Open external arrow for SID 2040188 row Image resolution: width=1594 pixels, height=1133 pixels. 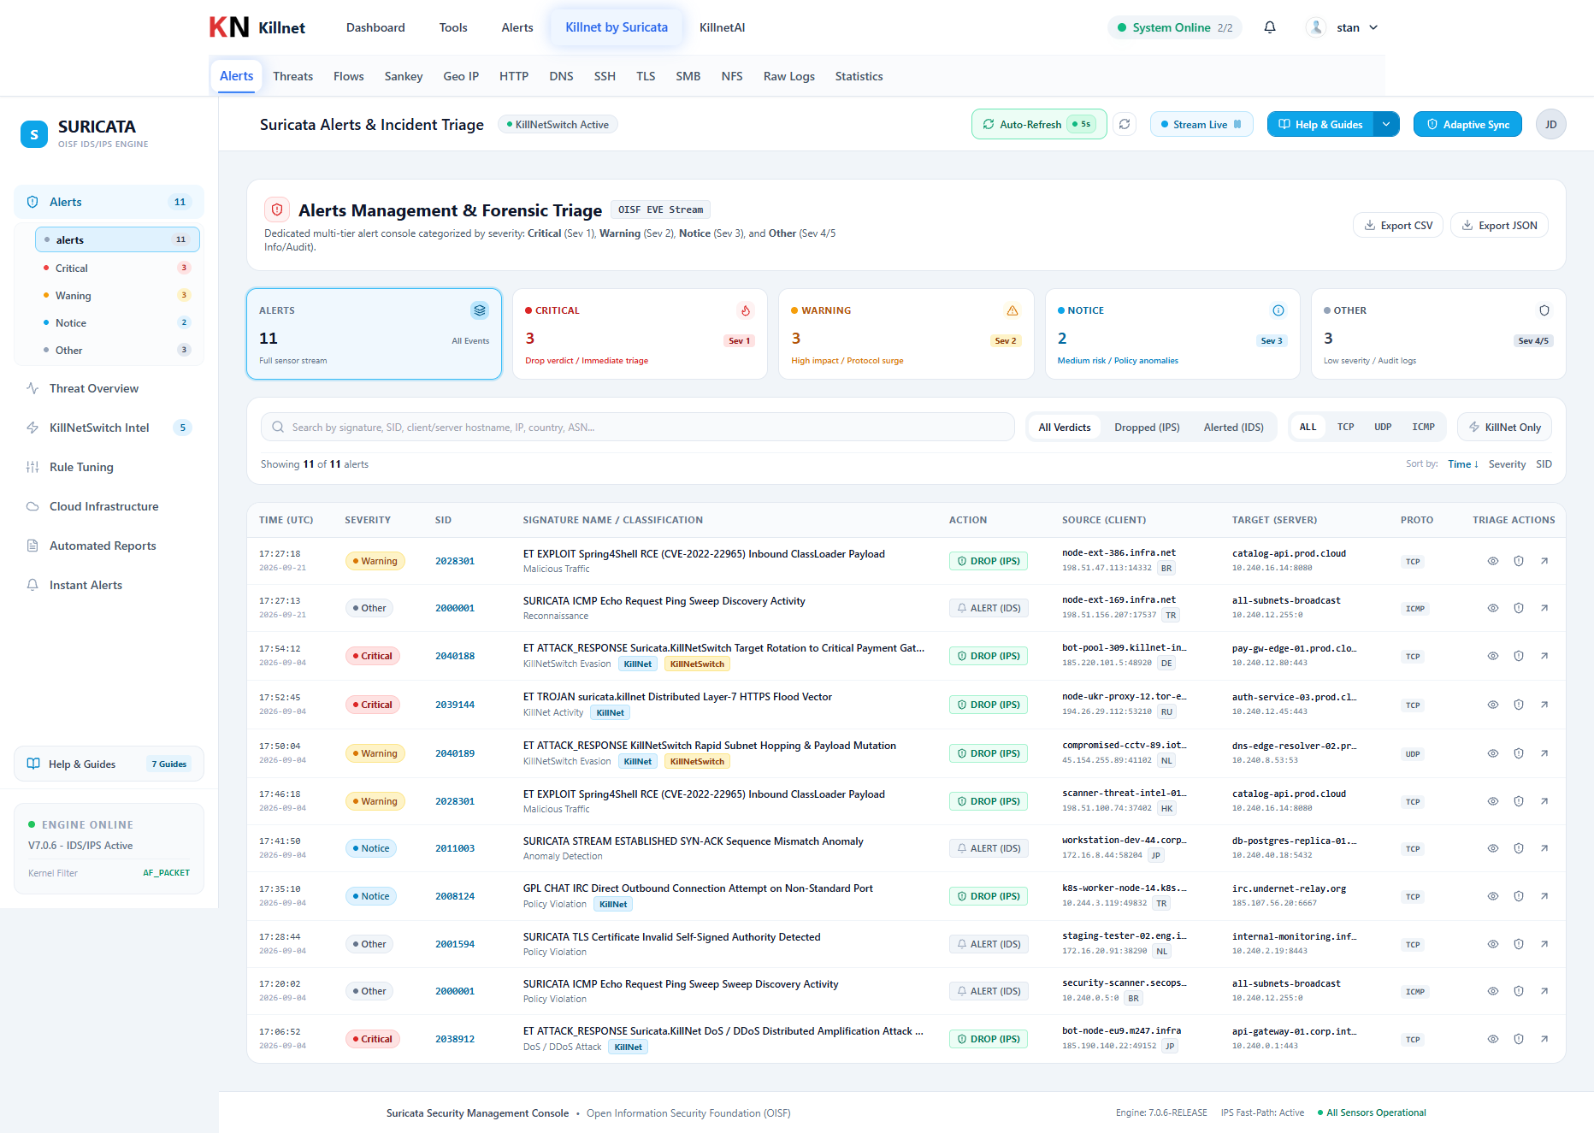click(x=1544, y=656)
